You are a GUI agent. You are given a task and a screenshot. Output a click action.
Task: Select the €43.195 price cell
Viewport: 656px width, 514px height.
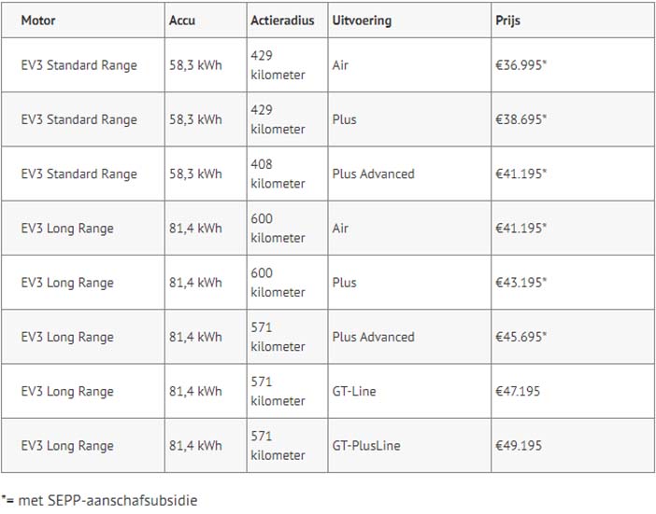tap(573, 283)
